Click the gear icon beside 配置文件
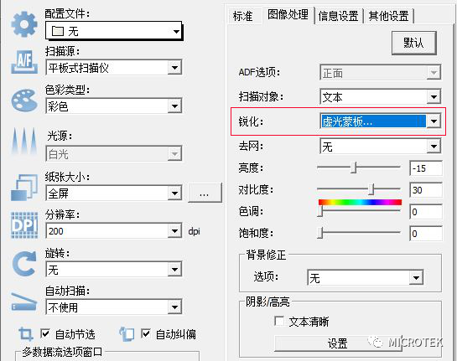457x361 pixels. pyautogui.click(x=24, y=24)
